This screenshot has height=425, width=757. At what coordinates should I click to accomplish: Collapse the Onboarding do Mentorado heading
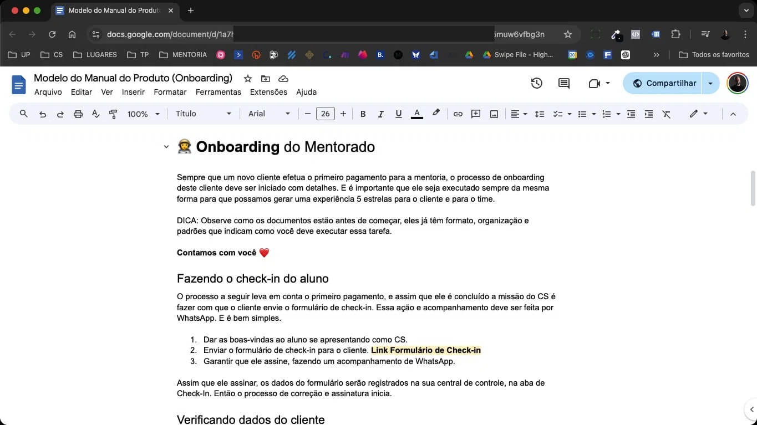pyautogui.click(x=166, y=147)
